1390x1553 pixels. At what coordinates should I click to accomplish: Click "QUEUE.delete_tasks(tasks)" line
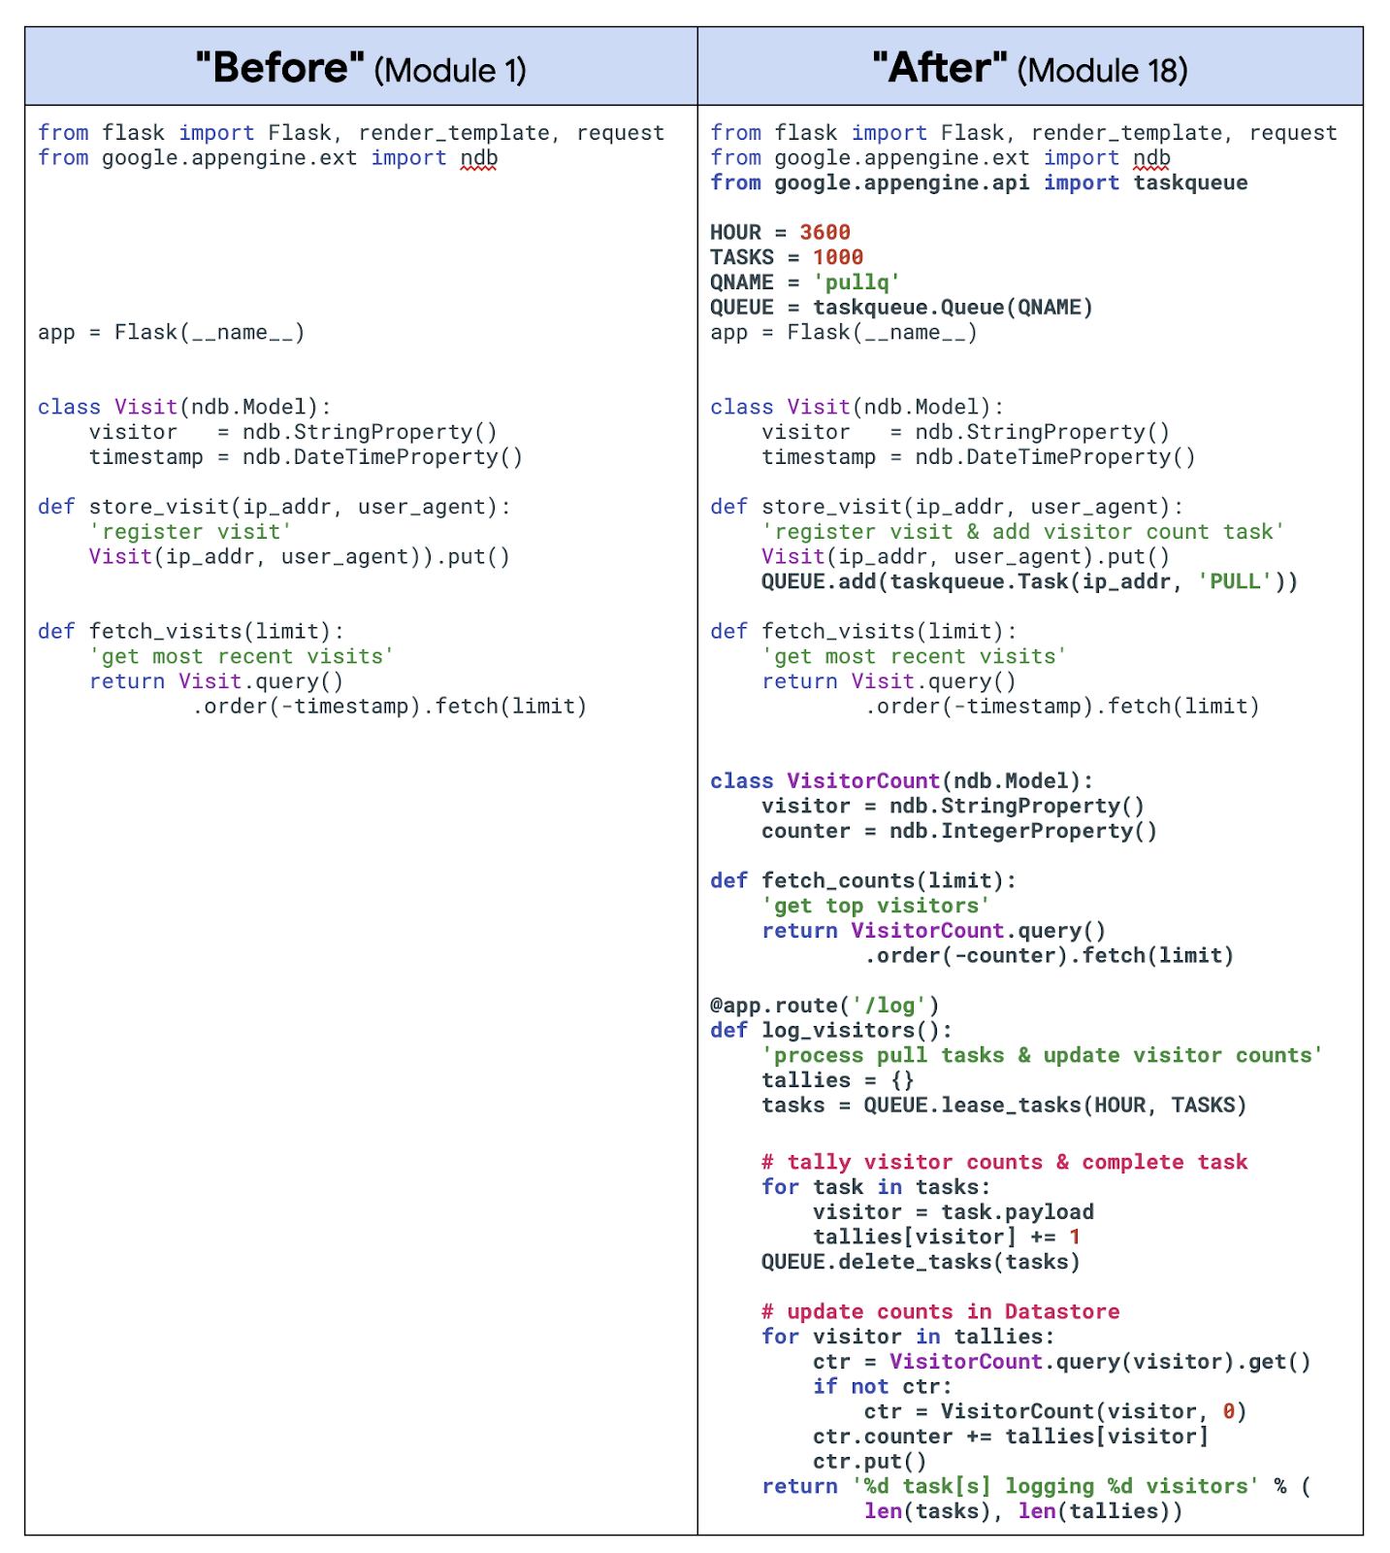coord(921,1262)
